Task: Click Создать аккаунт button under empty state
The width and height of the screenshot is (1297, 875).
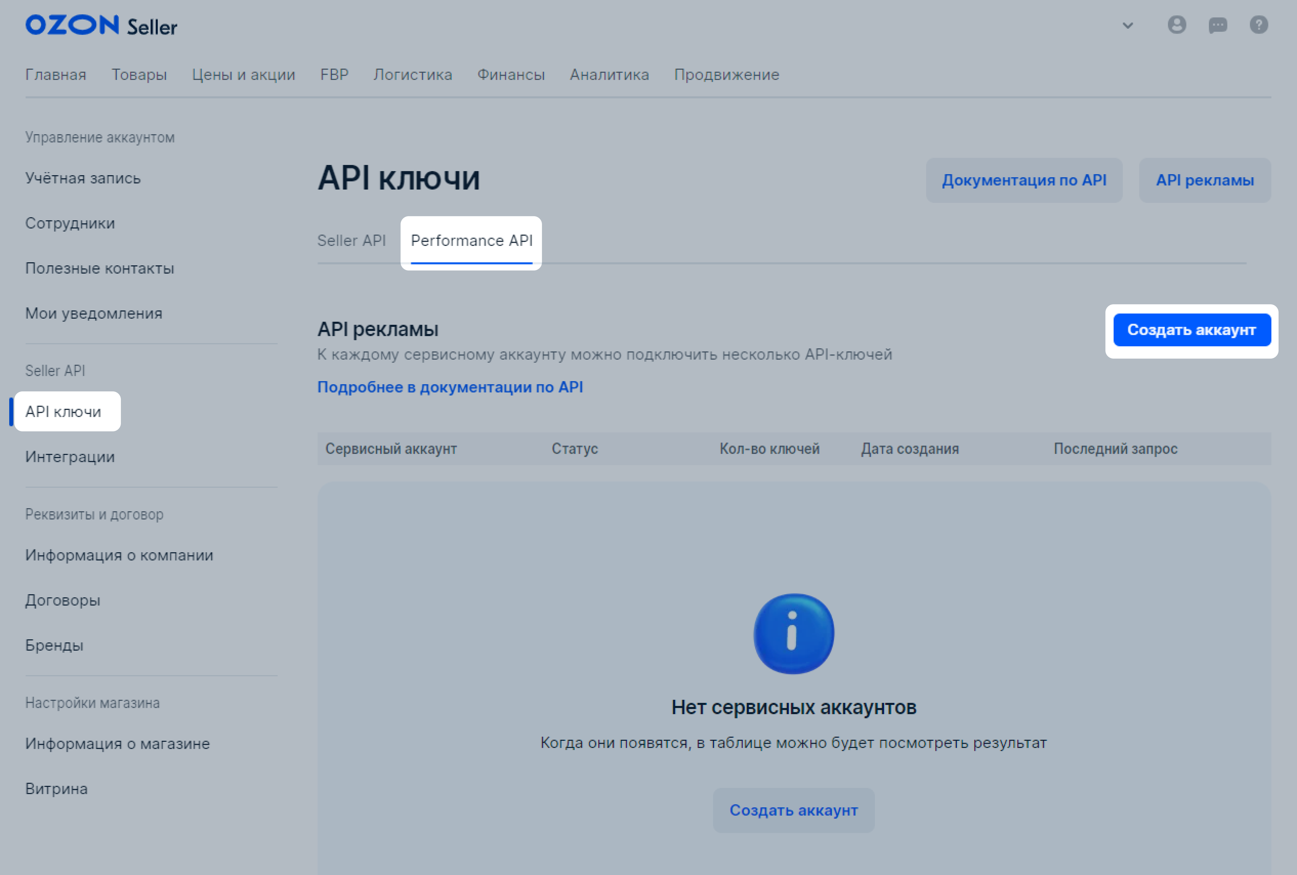Action: coord(793,810)
